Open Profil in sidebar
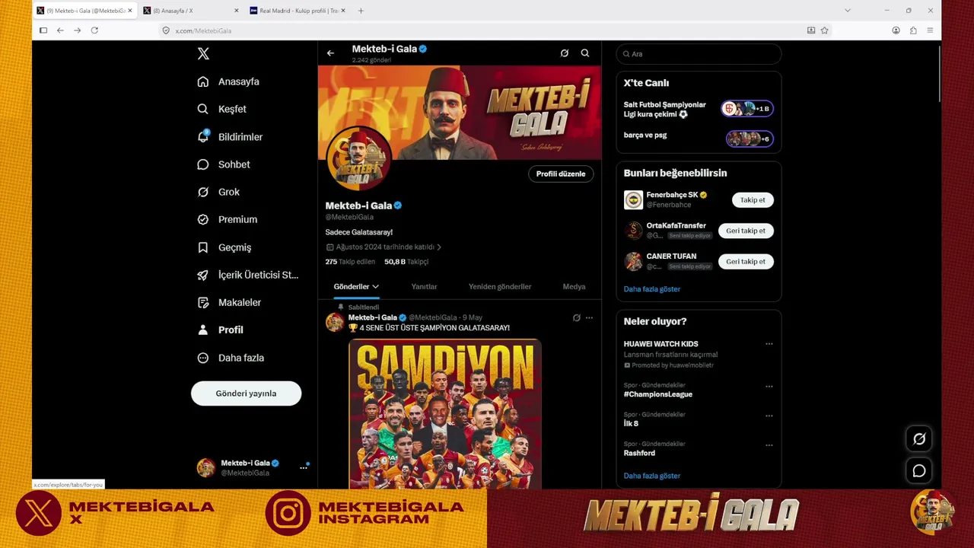 [220, 330]
